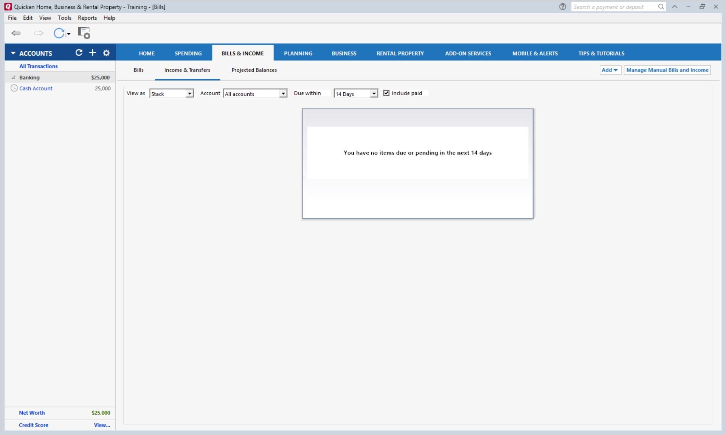This screenshot has height=435, width=726.
Task: Open the Reports menu
Action: [x=87, y=18]
